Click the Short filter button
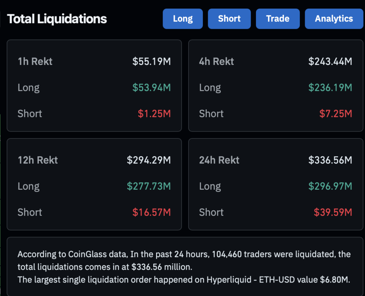 click(229, 19)
